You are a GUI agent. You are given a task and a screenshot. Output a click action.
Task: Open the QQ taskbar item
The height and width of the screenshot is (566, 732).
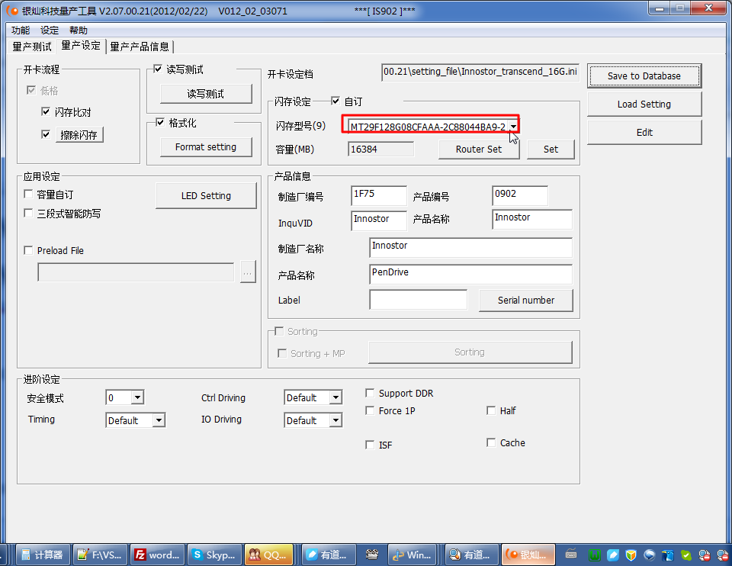[x=269, y=555]
